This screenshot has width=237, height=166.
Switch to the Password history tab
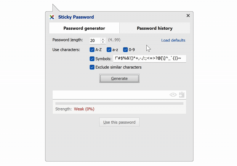click(155, 28)
